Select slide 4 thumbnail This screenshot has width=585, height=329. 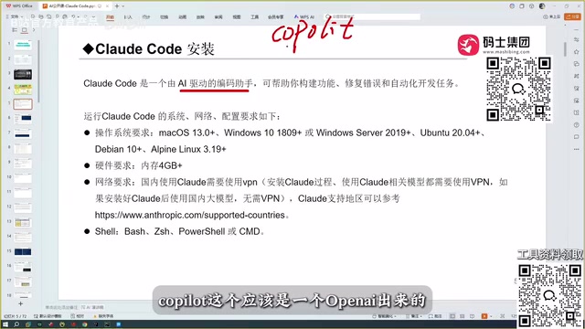(x=23, y=90)
